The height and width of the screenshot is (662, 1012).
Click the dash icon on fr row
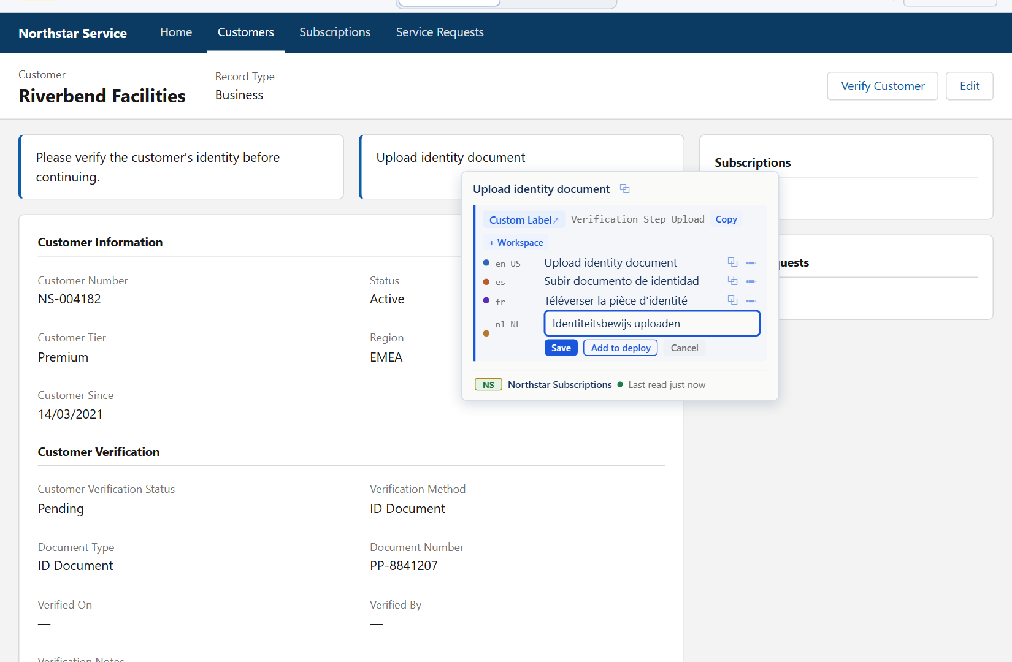point(751,301)
